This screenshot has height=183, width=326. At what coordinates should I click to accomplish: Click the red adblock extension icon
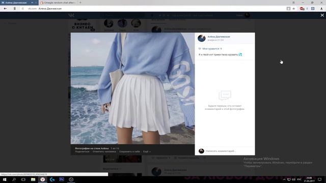point(302,9)
